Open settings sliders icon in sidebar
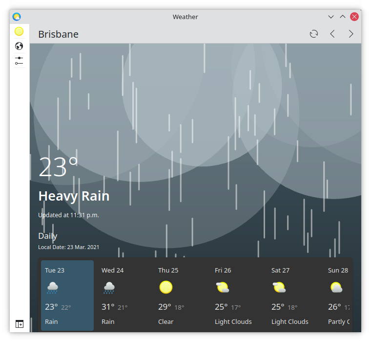 (19, 61)
